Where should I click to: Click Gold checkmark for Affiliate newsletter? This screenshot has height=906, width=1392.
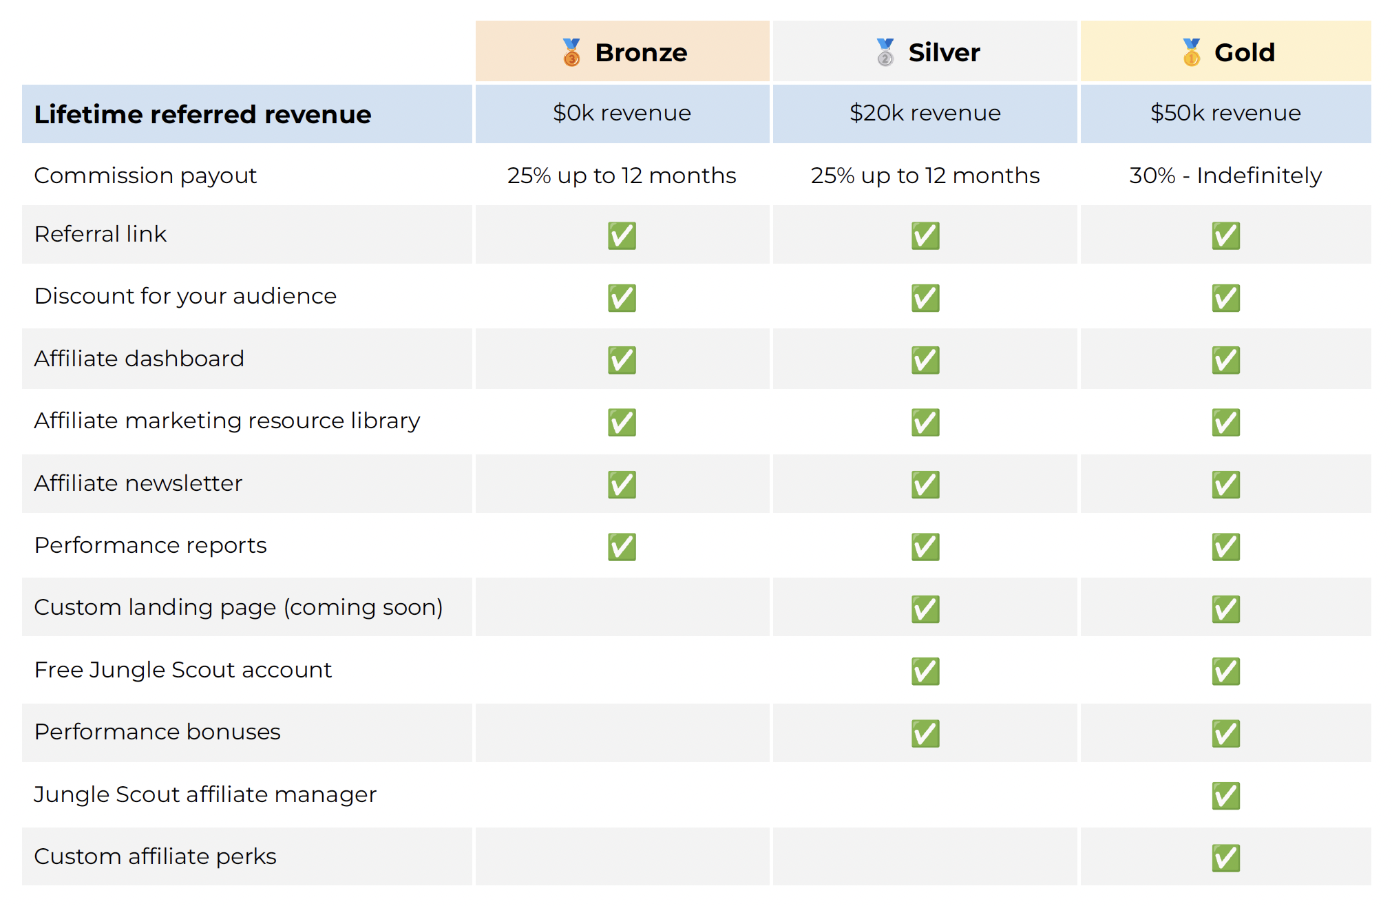[x=1226, y=485]
